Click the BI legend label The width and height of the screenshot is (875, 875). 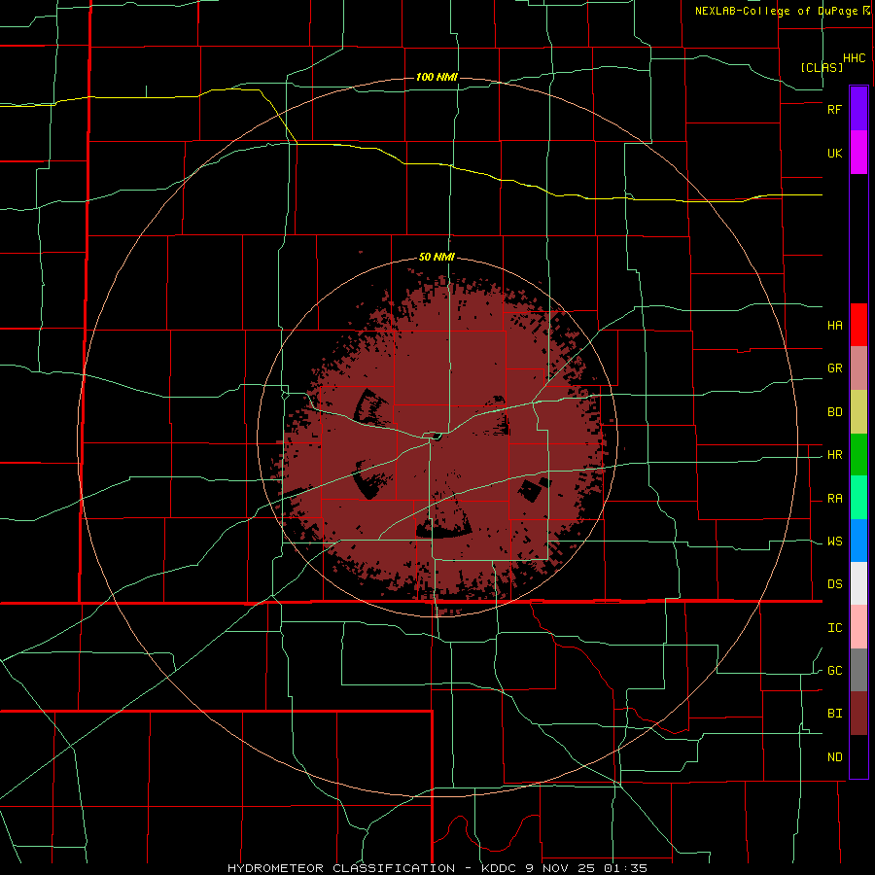(834, 714)
